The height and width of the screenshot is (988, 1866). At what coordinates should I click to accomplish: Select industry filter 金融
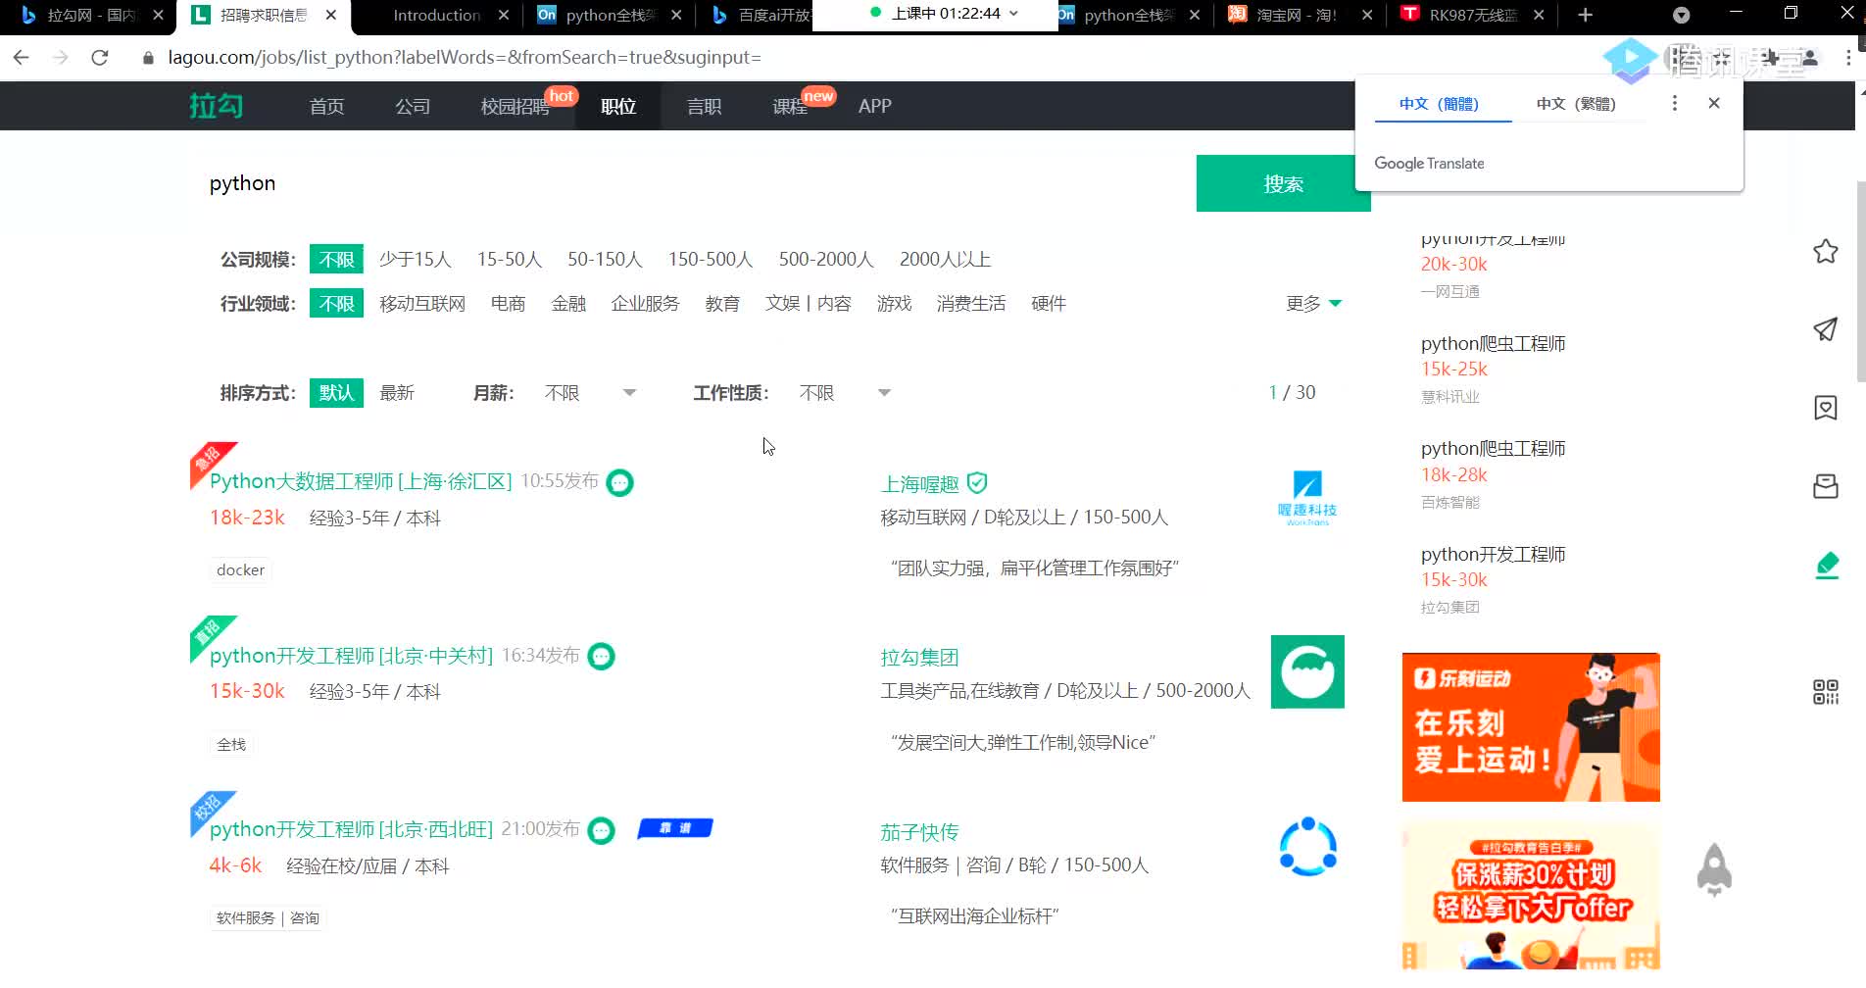(x=568, y=304)
